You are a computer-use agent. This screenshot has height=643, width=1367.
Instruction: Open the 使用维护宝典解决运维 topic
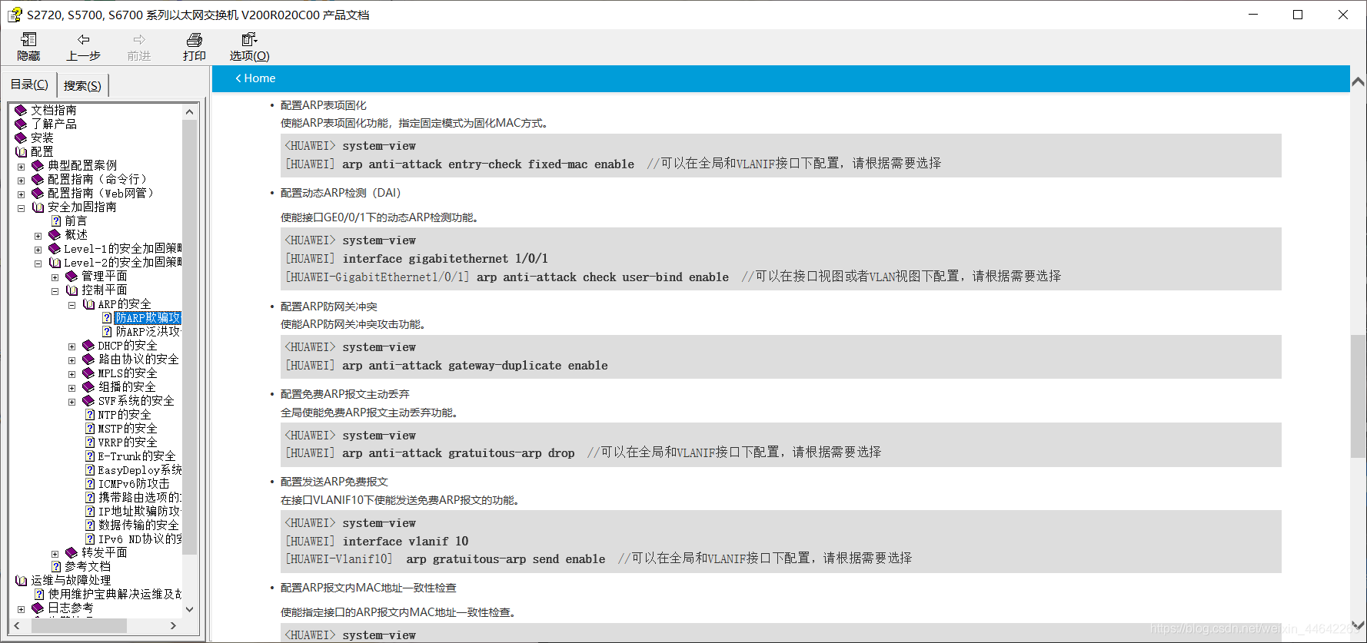[x=115, y=595]
